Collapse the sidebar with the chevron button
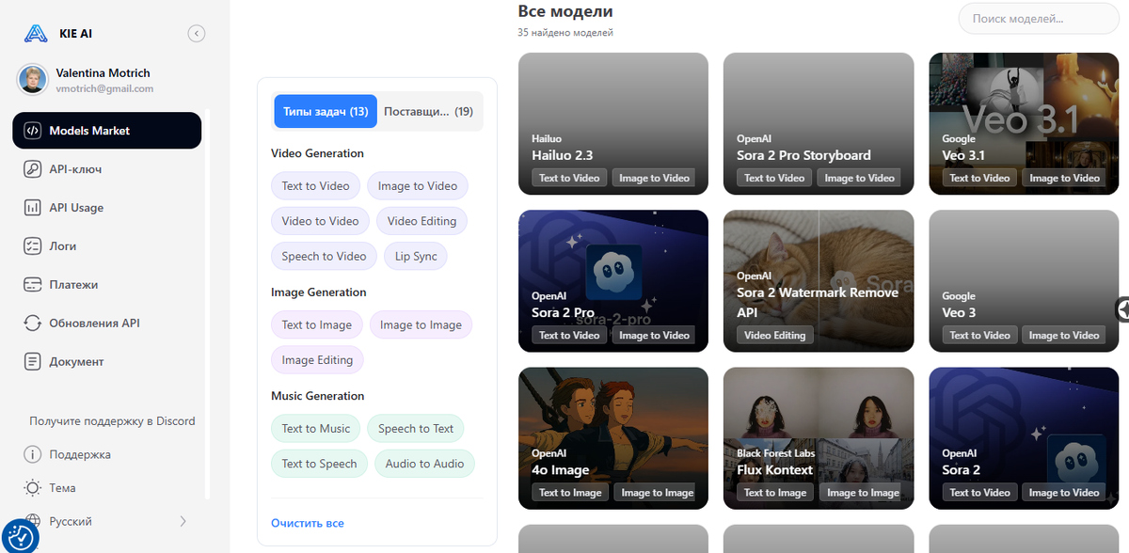The width and height of the screenshot is (1129, 553). (x=197, y=34)
